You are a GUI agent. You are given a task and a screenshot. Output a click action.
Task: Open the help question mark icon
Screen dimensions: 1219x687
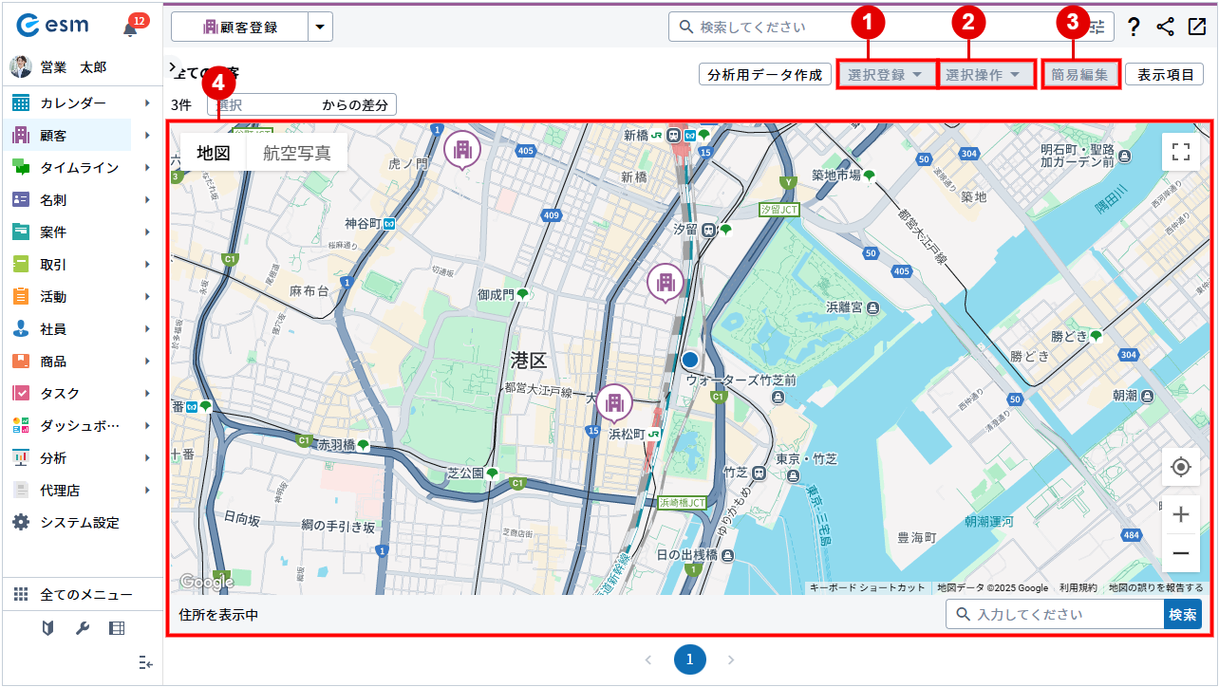pos(1134,28)
